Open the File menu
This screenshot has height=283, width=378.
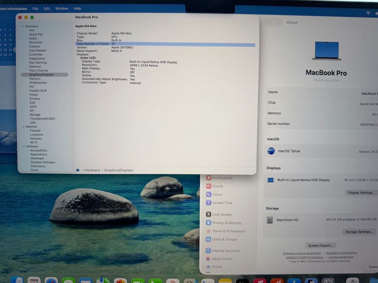35,8
